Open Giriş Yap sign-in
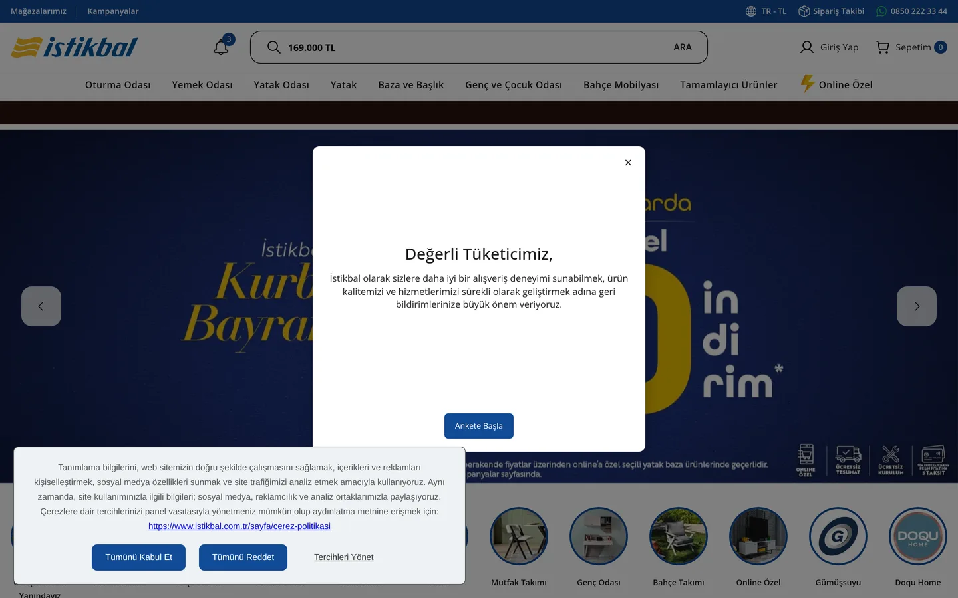This screenshot has width=958, height=598. coord(829,47)
